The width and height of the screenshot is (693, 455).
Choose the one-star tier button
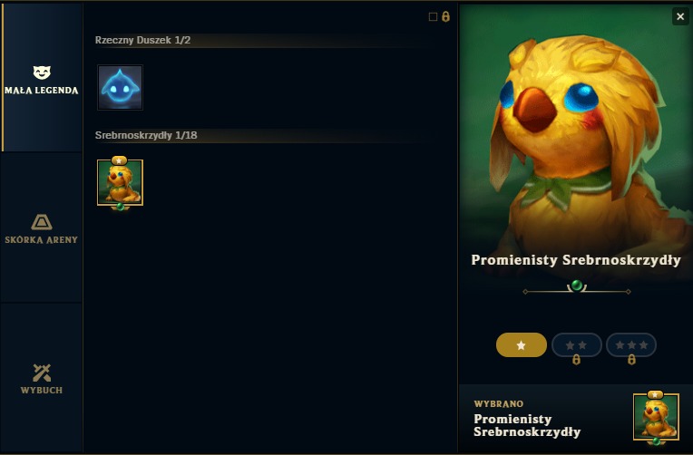click(522, 345)
